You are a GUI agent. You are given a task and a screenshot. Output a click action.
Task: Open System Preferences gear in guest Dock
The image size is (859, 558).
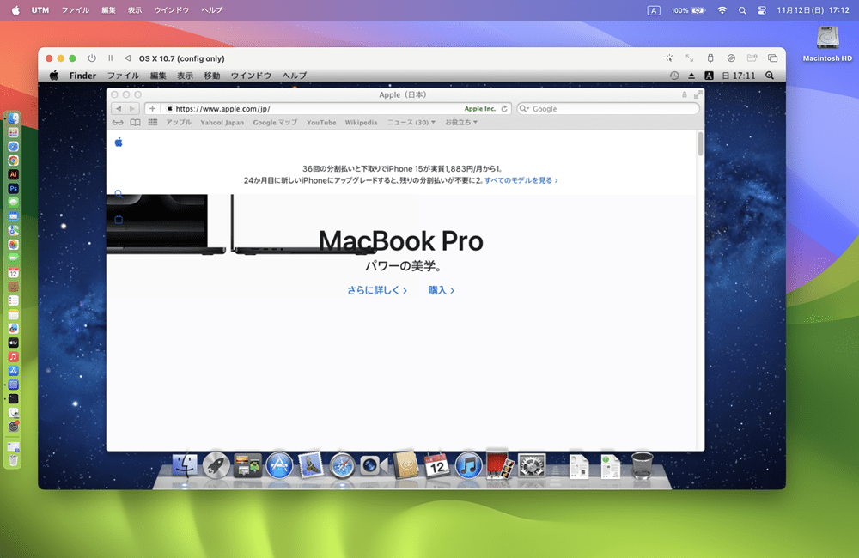click(x=532, y=466)
